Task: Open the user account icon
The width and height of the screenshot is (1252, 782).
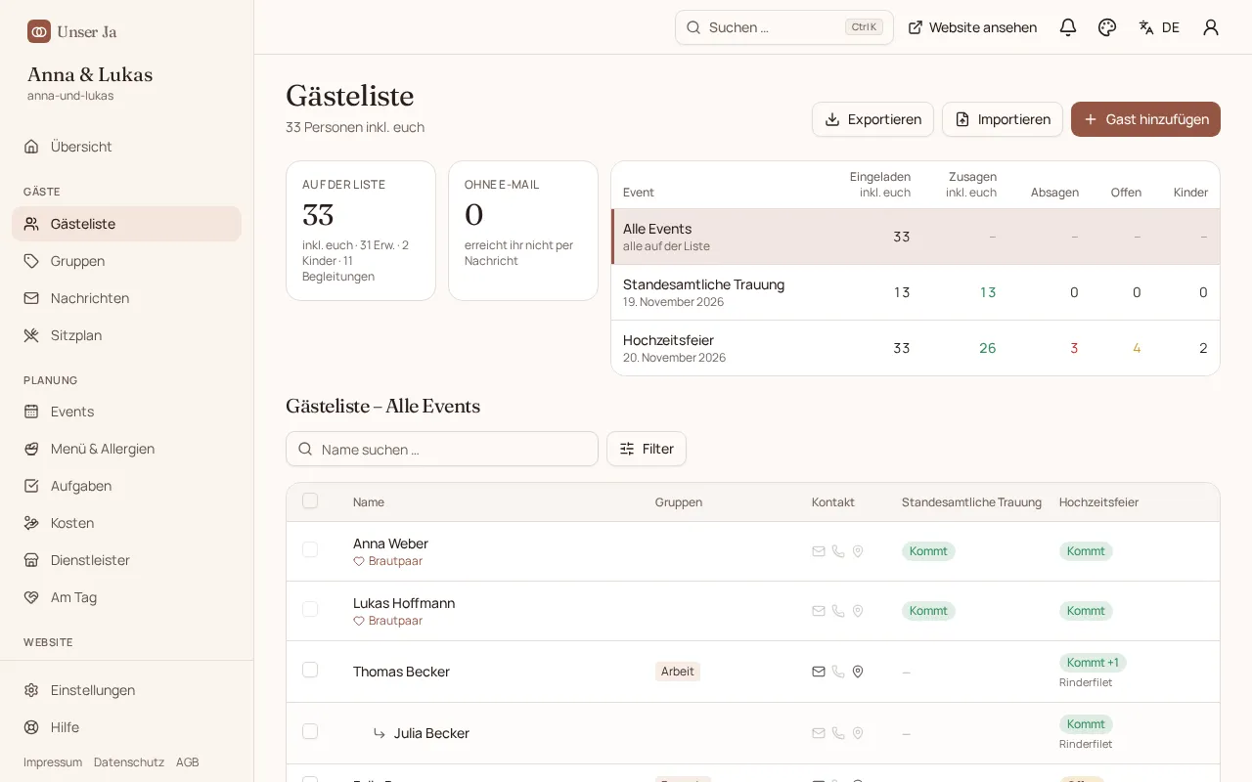Action: (1211, 27)
